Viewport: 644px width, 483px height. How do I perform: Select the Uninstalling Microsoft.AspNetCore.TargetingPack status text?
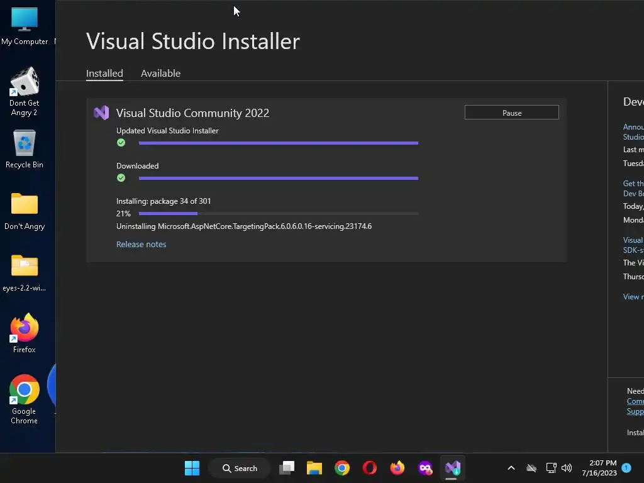(x=244, y=226)
